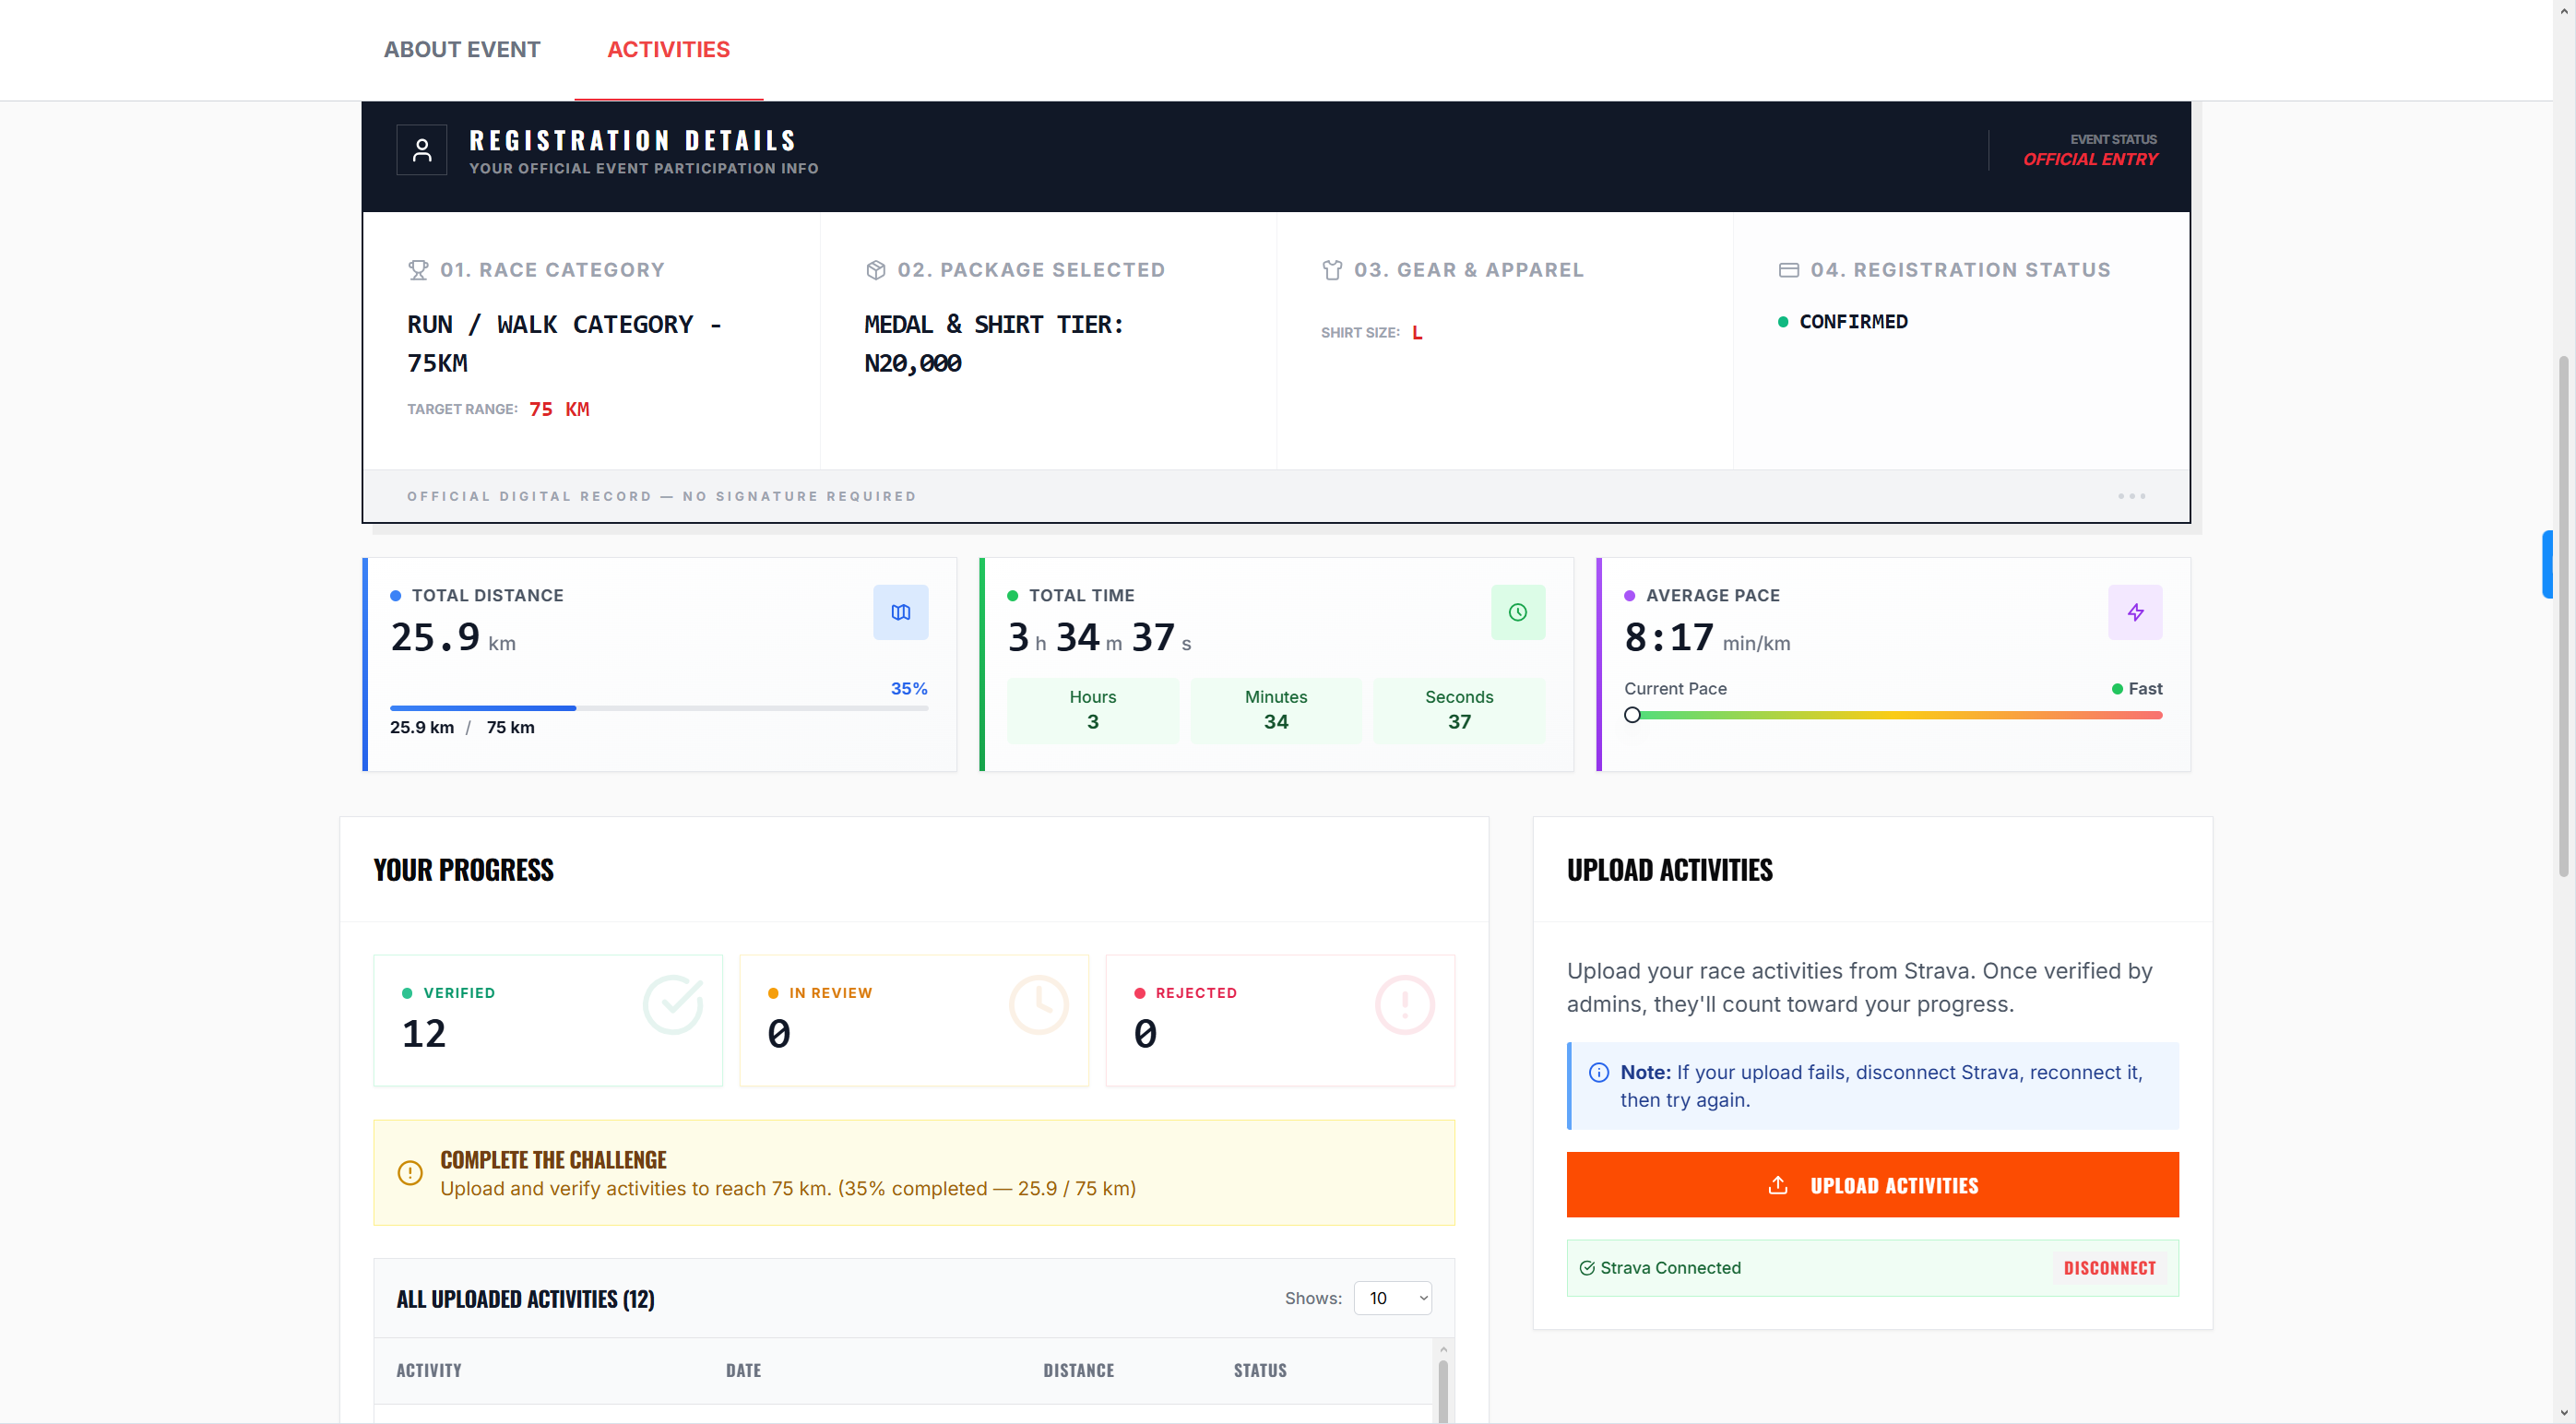The width and height of the screenshot is (2576, 1424).
Task: Click the Seconds 37 tile
Action: coord(1459,710)
